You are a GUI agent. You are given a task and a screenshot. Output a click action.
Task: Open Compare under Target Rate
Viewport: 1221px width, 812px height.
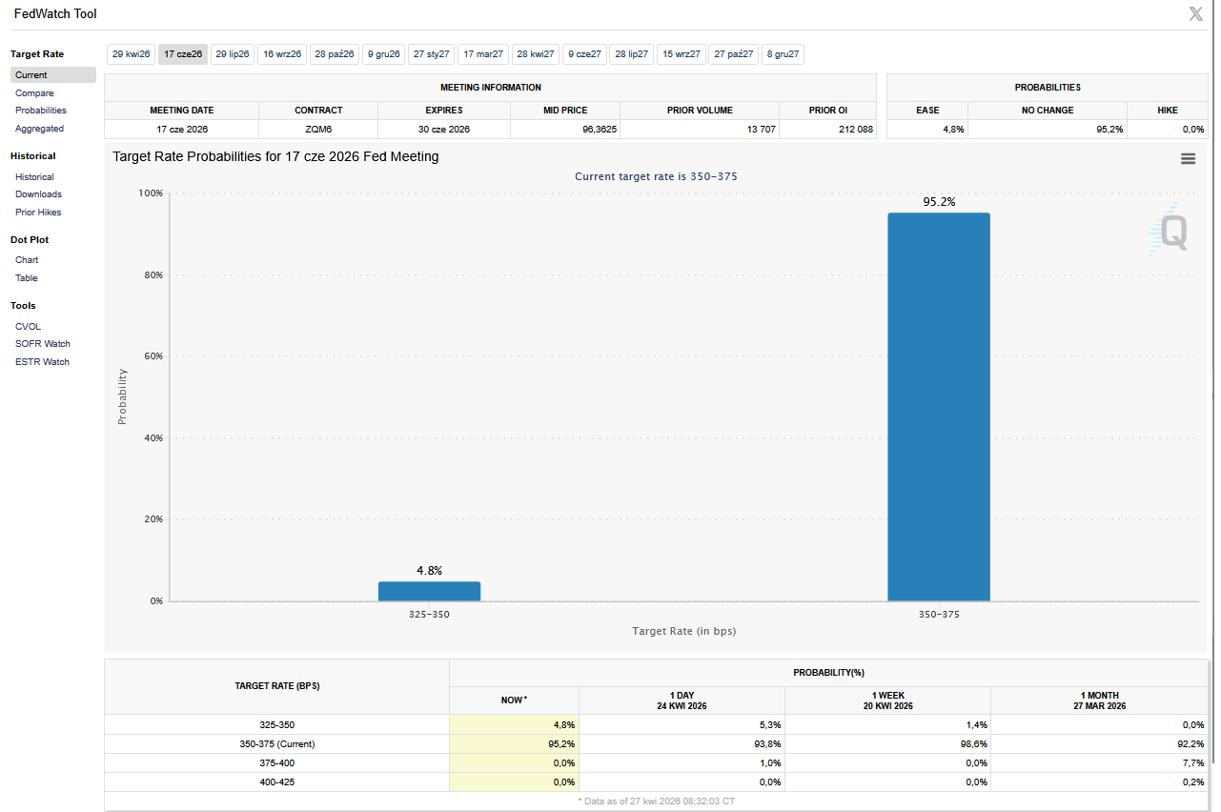point(34,93)
